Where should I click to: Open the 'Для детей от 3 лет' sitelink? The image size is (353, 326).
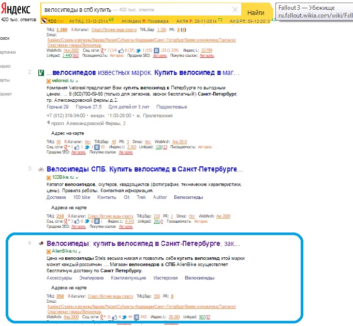pos(129,107)
